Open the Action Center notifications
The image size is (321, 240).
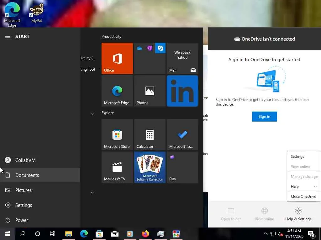(311, 234)
